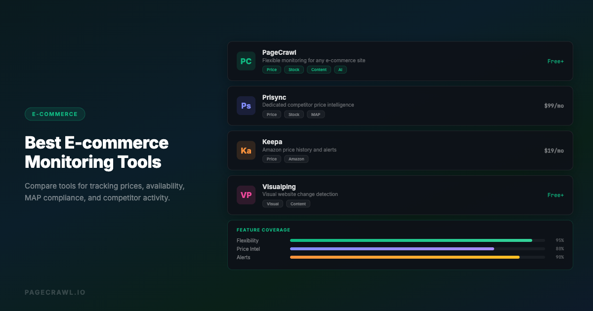
Task: Click the Price Intel purple progress bar
Action: (x=392, y=249)
